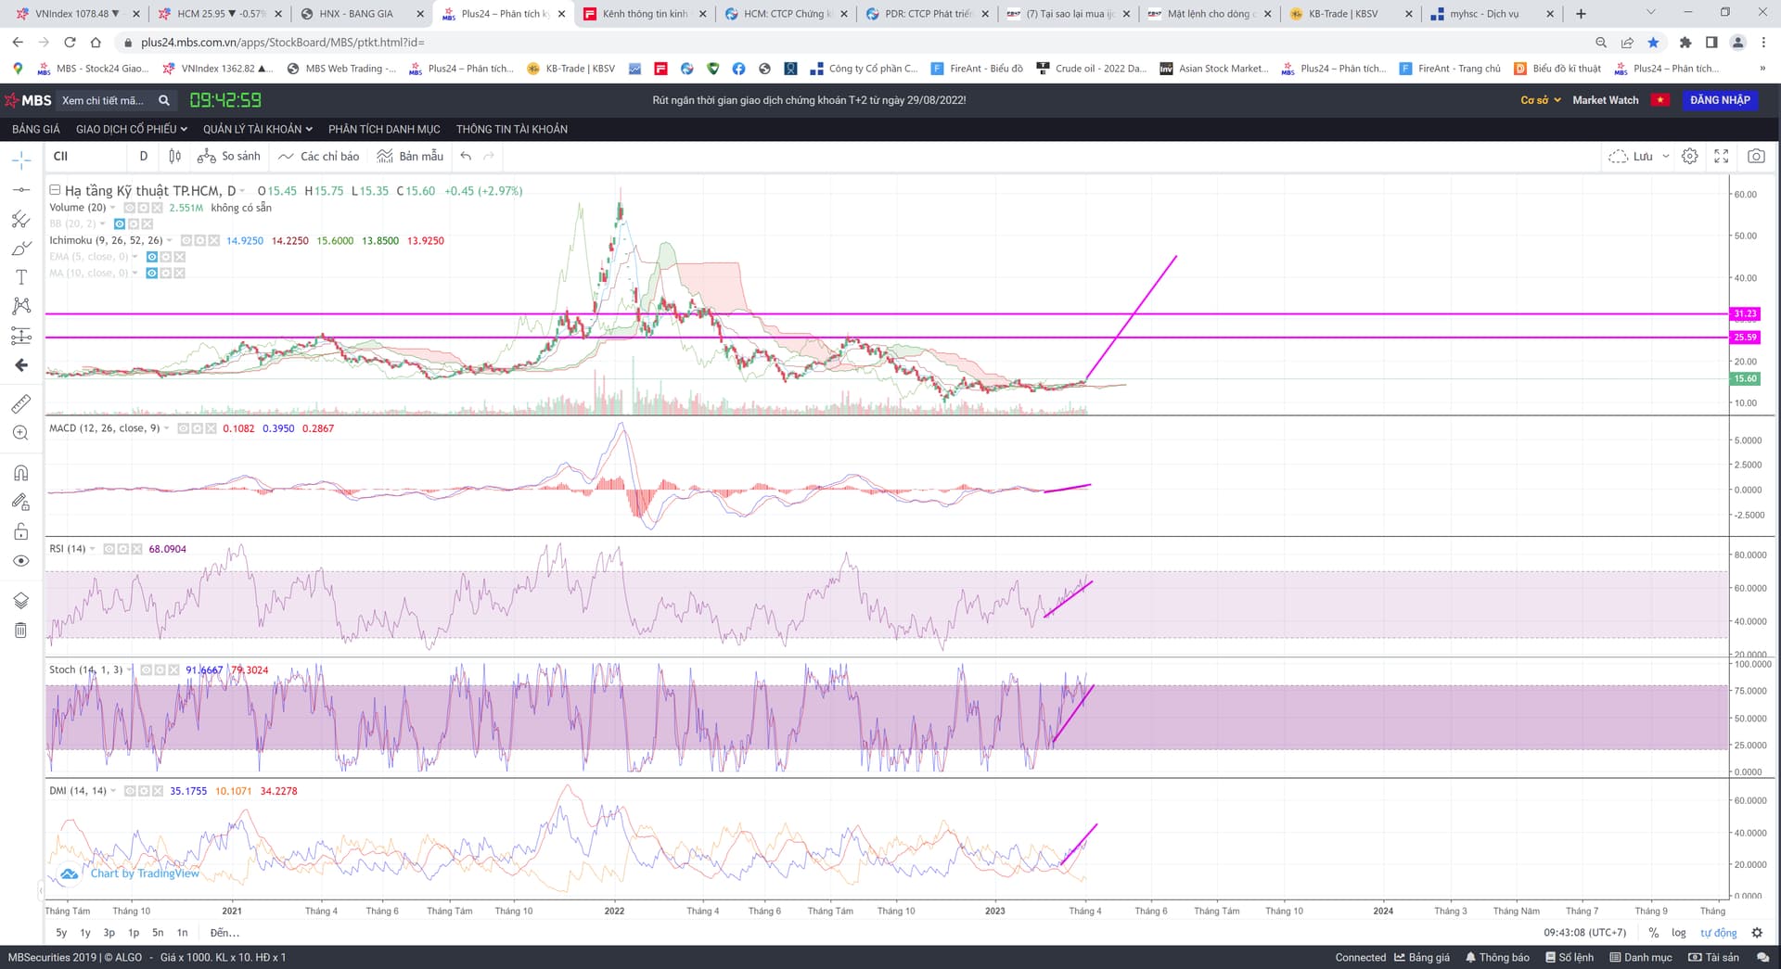Show the hidden EMA (5, close, 0) indicator
This screenshot has height=969, width=1781.
[x=152, y=257]
